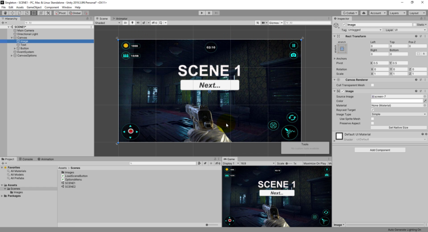
Task: Switch to the Console tab
Action: click(x=25, y=159)
